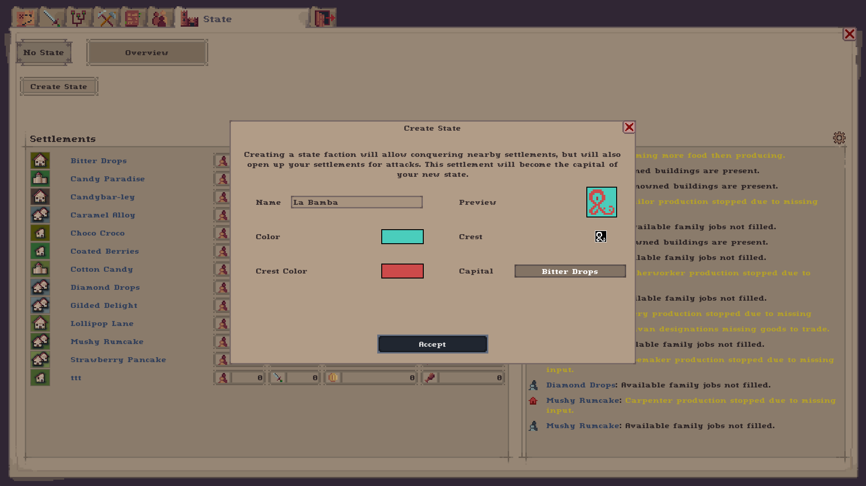Click the Lollipop Lane settlement icon
The image size is (866, 486).
pyautogui.click(x=40, y=323)
